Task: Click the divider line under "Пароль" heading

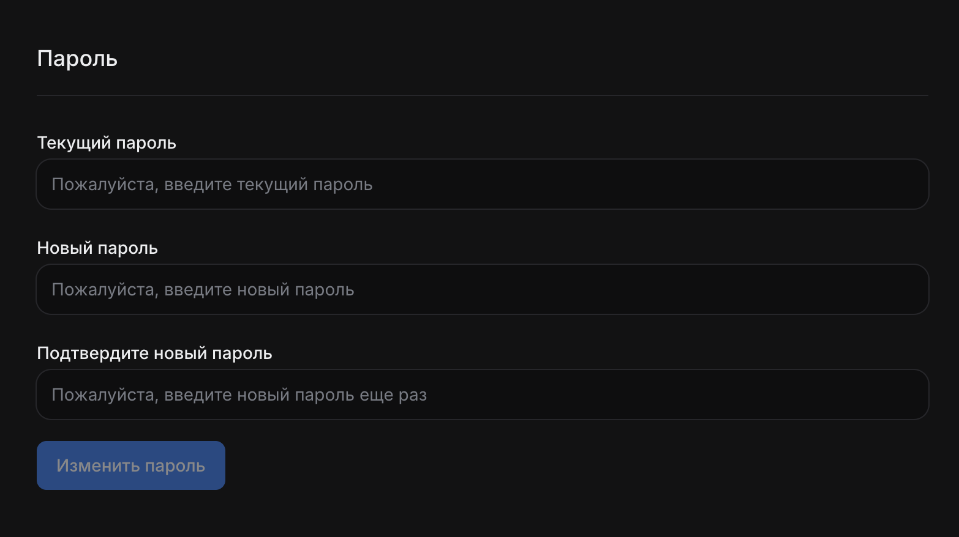Action: coord(483,95)
